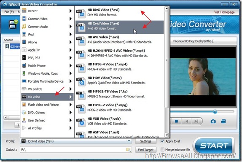
Task: Click the START conversion button
Action: [214, 146]
